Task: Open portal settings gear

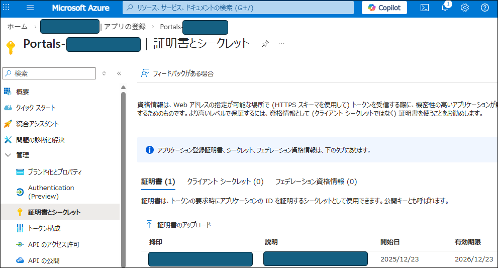Action: (465, 8)
